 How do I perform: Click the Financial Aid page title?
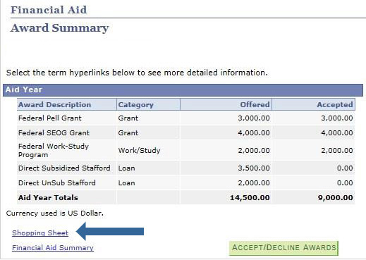pos(49,10)
